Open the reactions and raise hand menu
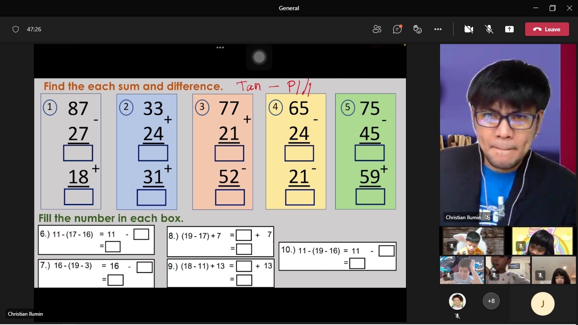The height and width of the screenshot is (325, 578). tap(418, 29)
